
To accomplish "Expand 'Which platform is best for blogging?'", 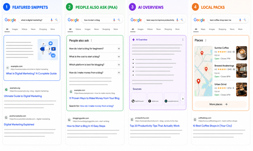I will (119, 65).
